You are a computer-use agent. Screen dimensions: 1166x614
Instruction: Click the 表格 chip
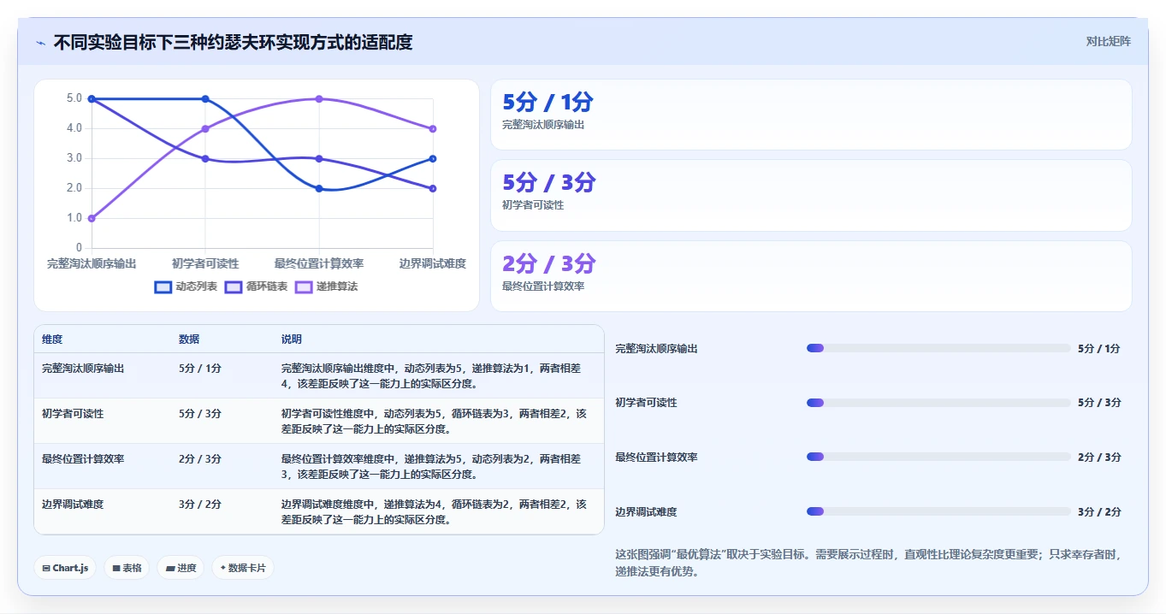[127, 568]
